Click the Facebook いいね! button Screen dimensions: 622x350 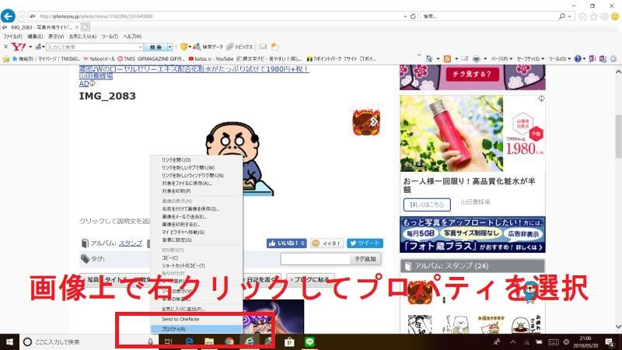(x=286, y=243)
